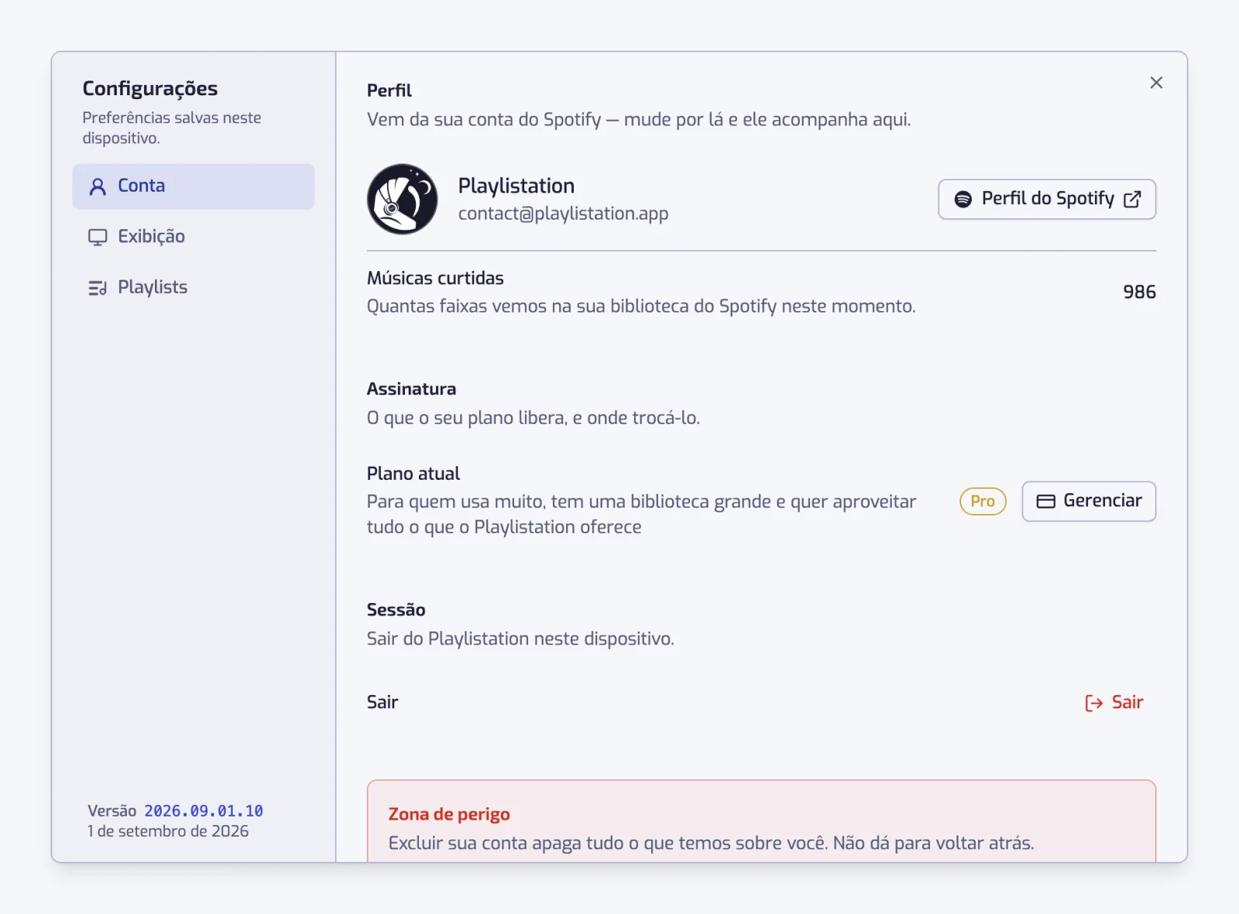Click the red Sair logout button

pyautogui.click(x=1114, y=703)
